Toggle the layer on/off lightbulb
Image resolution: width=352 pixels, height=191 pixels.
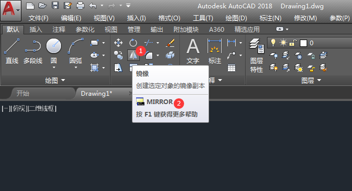point(273,43)
